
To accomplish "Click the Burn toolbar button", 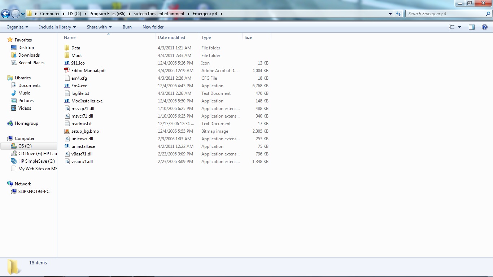I will (127, 27).
